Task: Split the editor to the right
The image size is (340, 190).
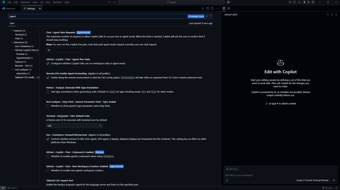Action: pyautogui.click(x=212, y=8)
